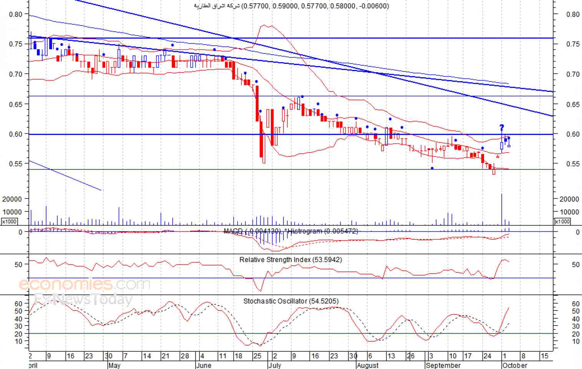Click the July month label on time axis
This screenshot has height=369, width=582.
(x=275, y=365)
